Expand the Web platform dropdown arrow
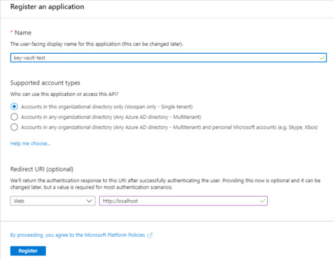This screenshot has height=260, width=334. 89,201
